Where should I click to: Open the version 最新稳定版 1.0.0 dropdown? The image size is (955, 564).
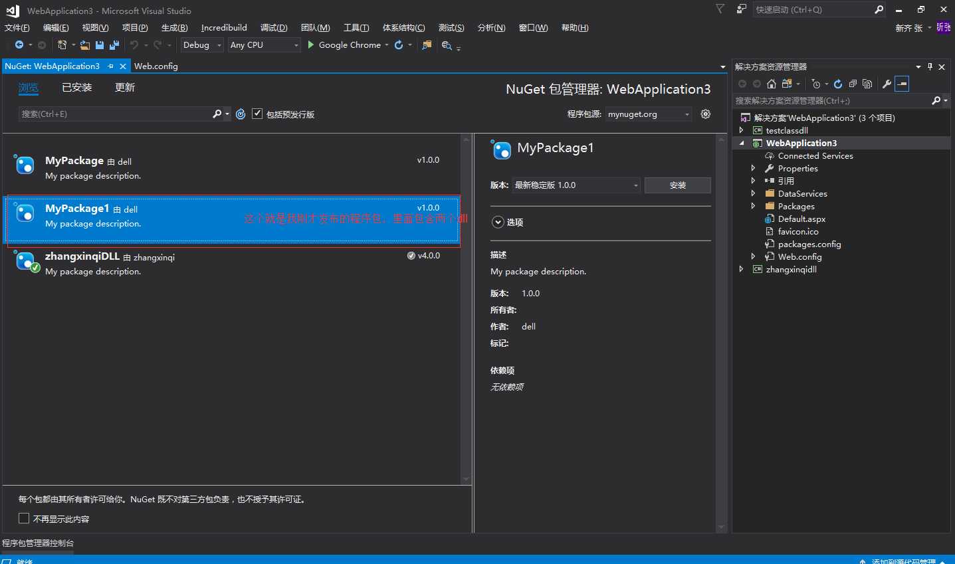pyautogui.click(x=576, y=185)
